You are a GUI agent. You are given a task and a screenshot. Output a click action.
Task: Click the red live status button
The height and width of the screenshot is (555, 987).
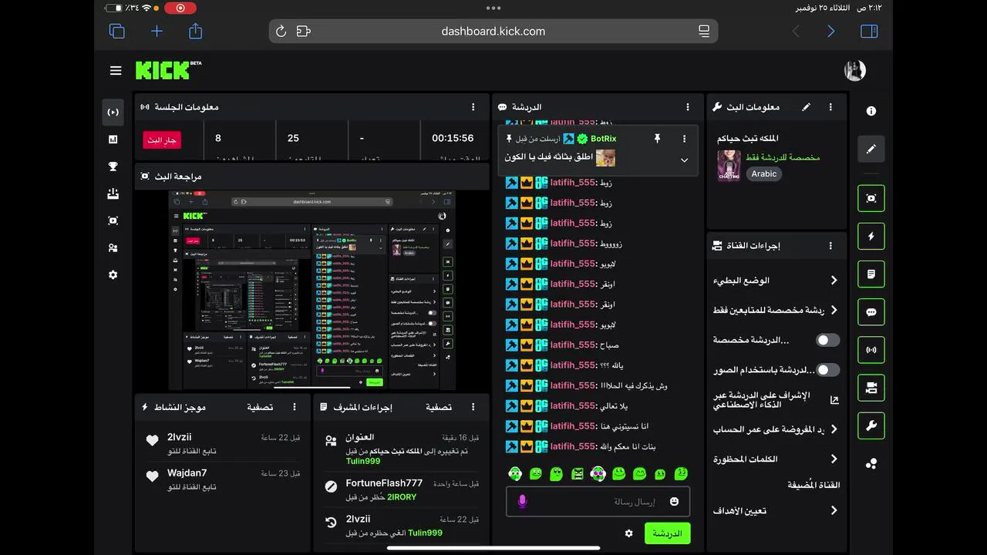click(x=162, y=140)
